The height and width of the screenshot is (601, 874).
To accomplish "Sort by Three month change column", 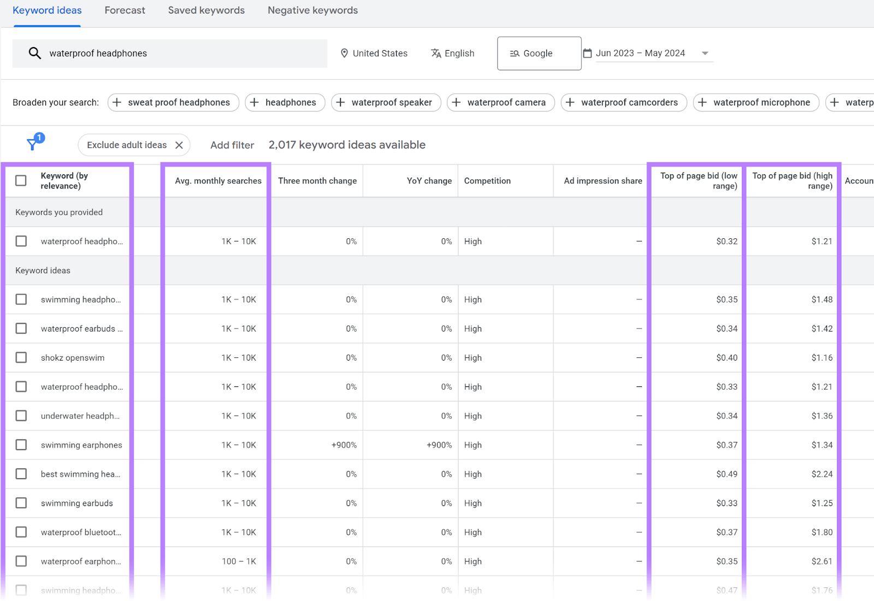I will point(317,181).
